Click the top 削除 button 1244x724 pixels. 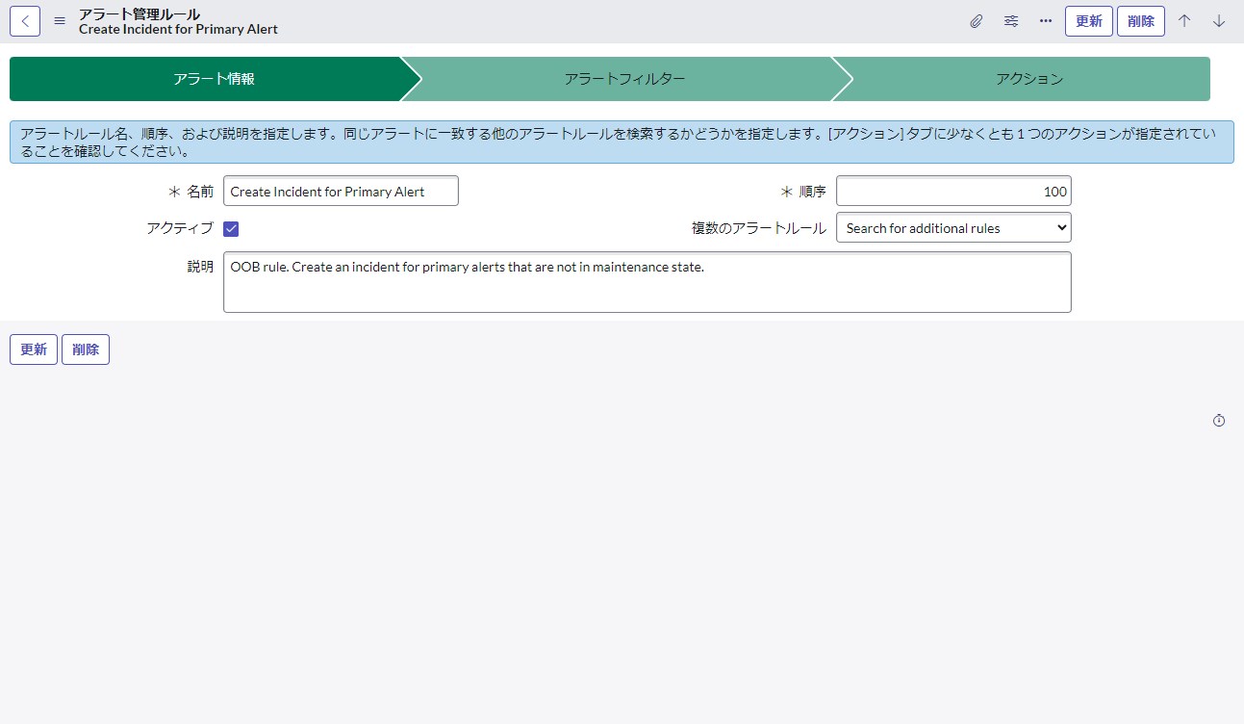click(1140, 20)
